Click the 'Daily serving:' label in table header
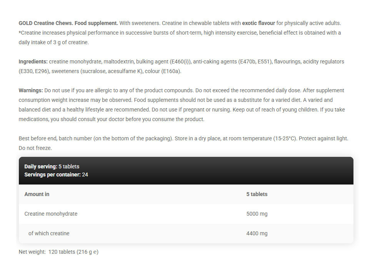Viewport: 375px width, 276px height. [x=41, y=166]
